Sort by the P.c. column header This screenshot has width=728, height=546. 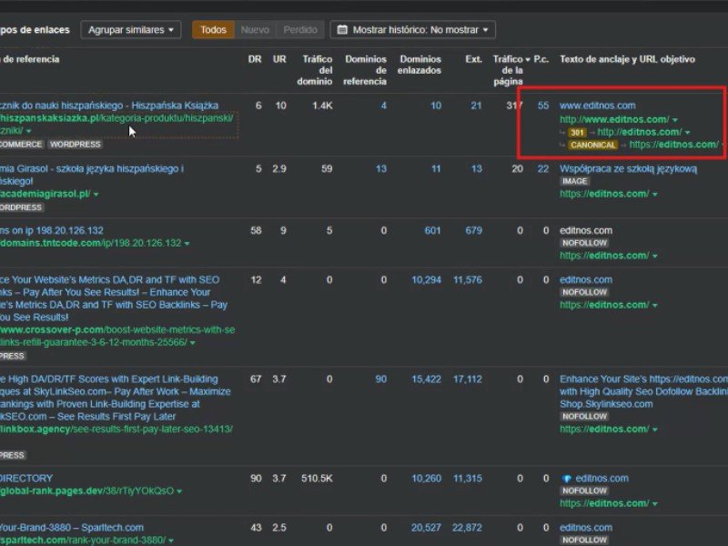(541, 59)
